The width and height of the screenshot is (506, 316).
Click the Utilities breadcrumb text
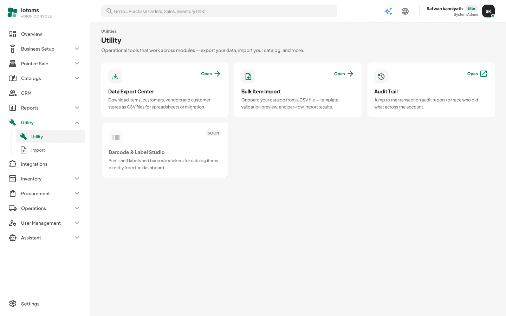click(109, 31)
